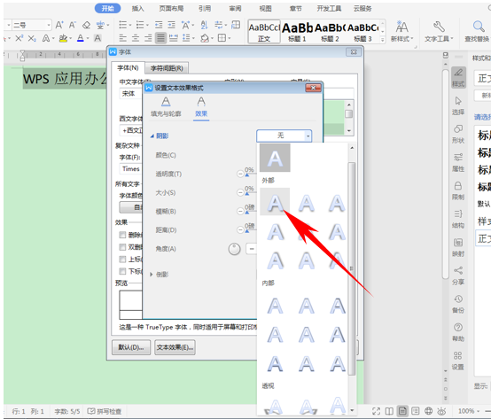Apply subscript formatting
This screenshot has height=419, width=491.
(x=32, y=38)
